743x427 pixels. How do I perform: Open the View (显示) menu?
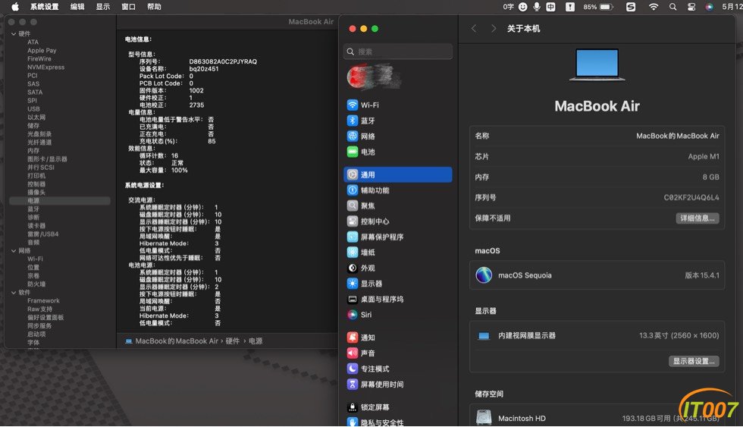click(103, 7)
